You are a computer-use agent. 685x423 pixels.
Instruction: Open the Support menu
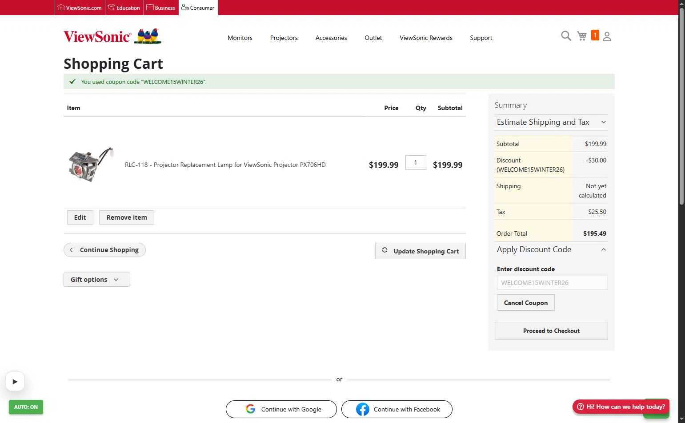click(481, 38)
